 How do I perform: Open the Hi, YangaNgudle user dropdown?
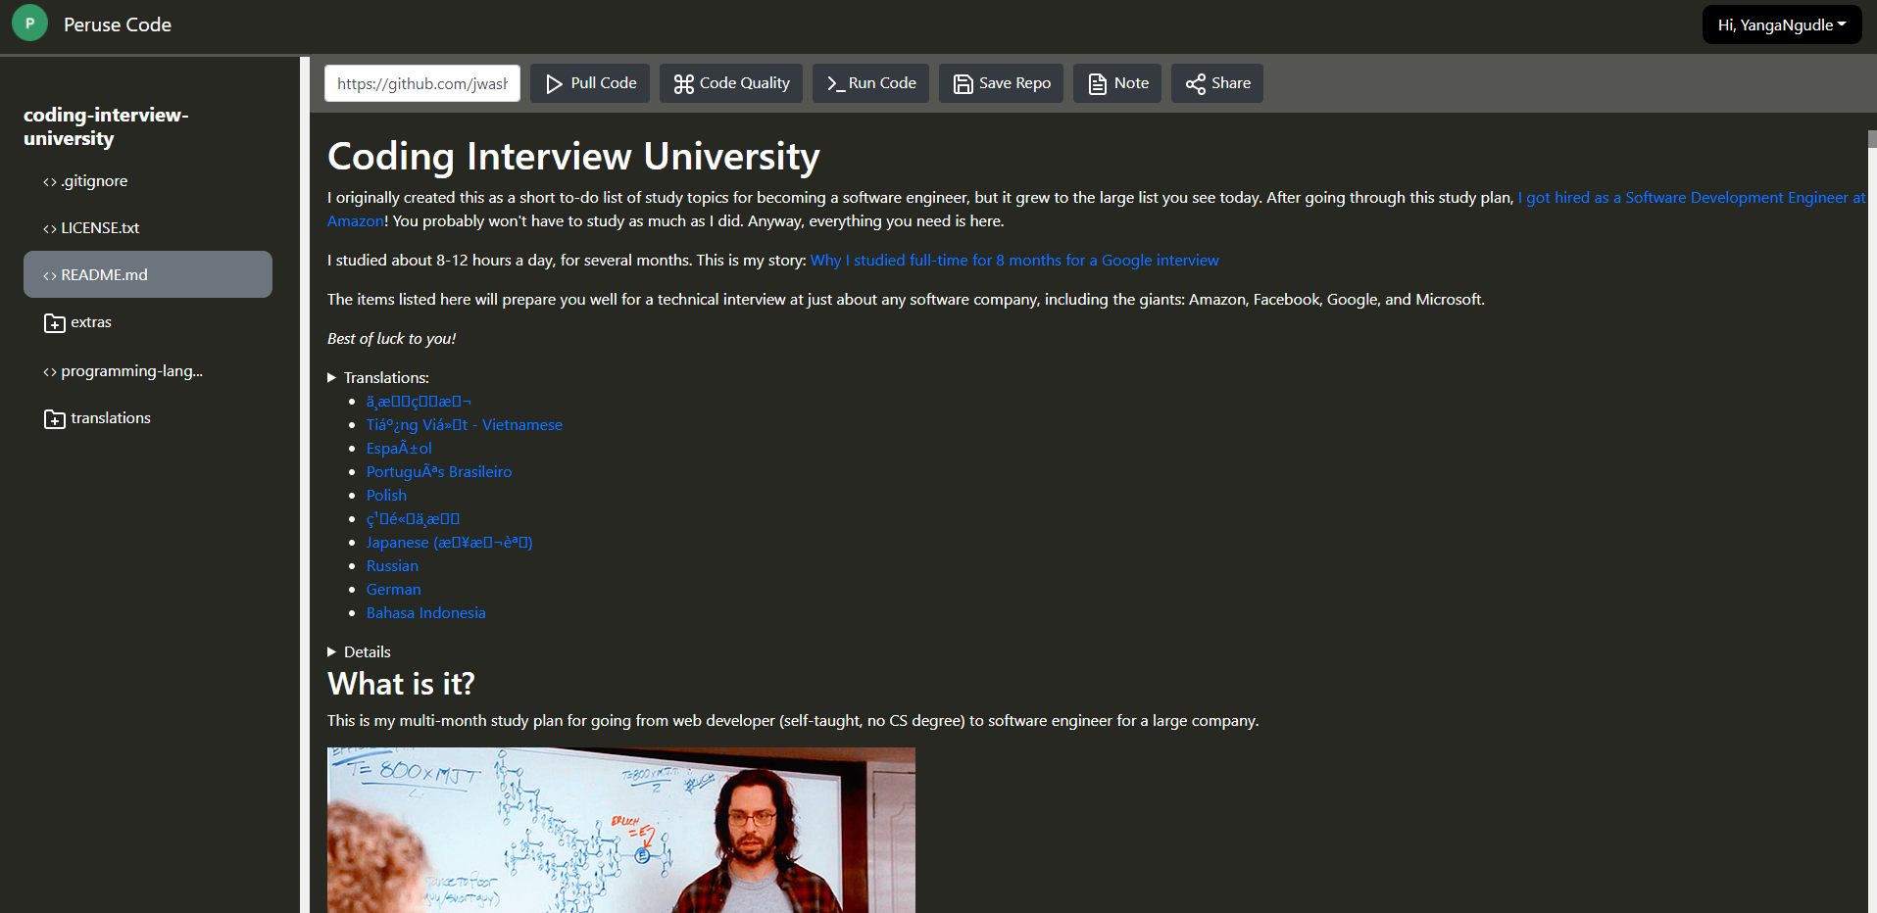tap(1781, 24)
